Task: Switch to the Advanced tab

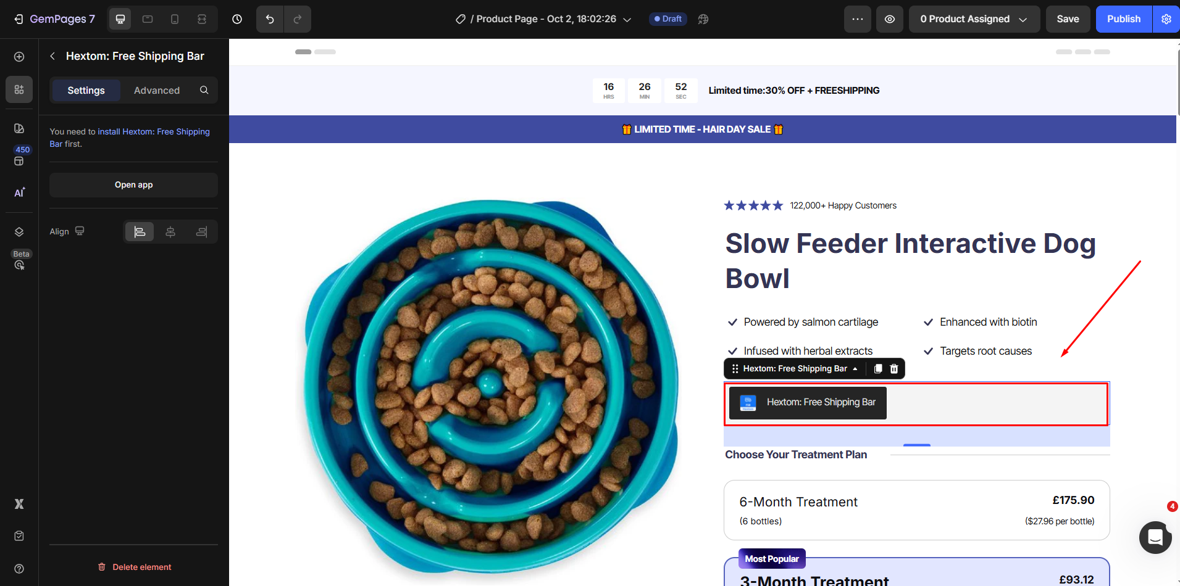Action: coord(157,90)
